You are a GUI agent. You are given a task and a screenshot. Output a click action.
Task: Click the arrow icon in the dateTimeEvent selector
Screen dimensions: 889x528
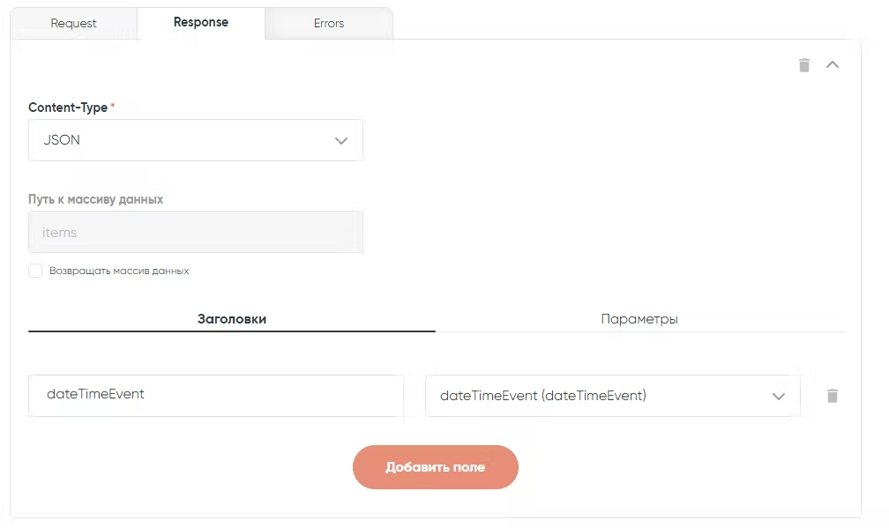tap(778, 397)
